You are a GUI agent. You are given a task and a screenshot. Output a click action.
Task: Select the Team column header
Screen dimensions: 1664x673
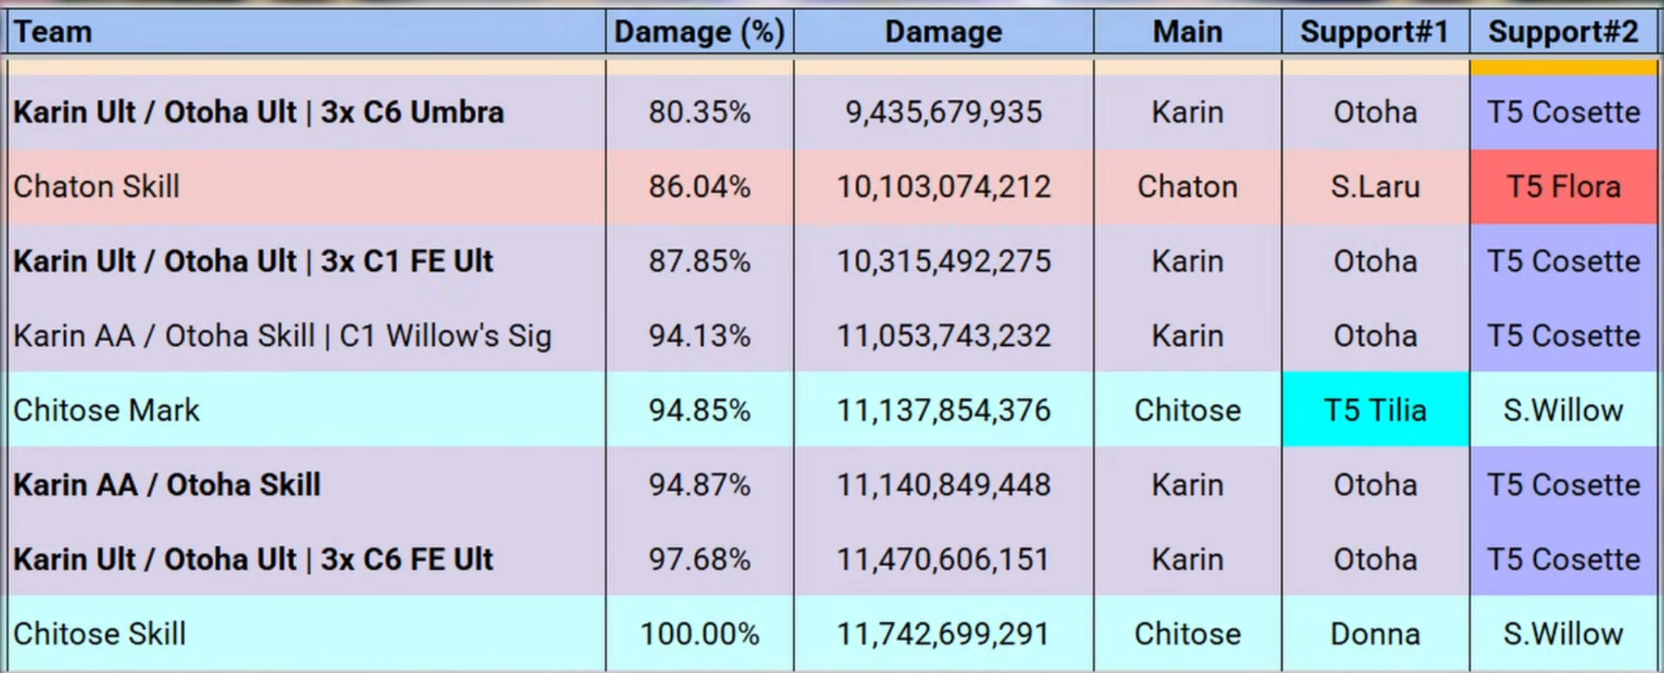click(x=306, y=32)
